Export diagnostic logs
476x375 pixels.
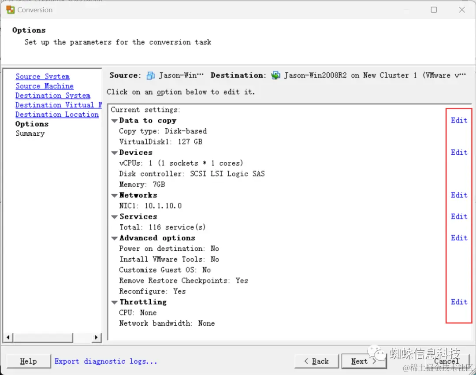click(106, 361)
